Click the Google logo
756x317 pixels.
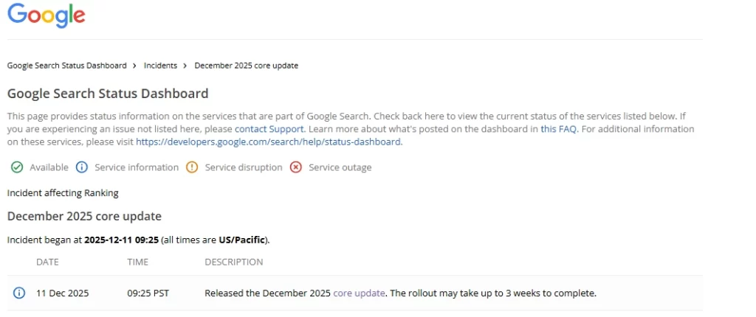click(x=46, y=15)
